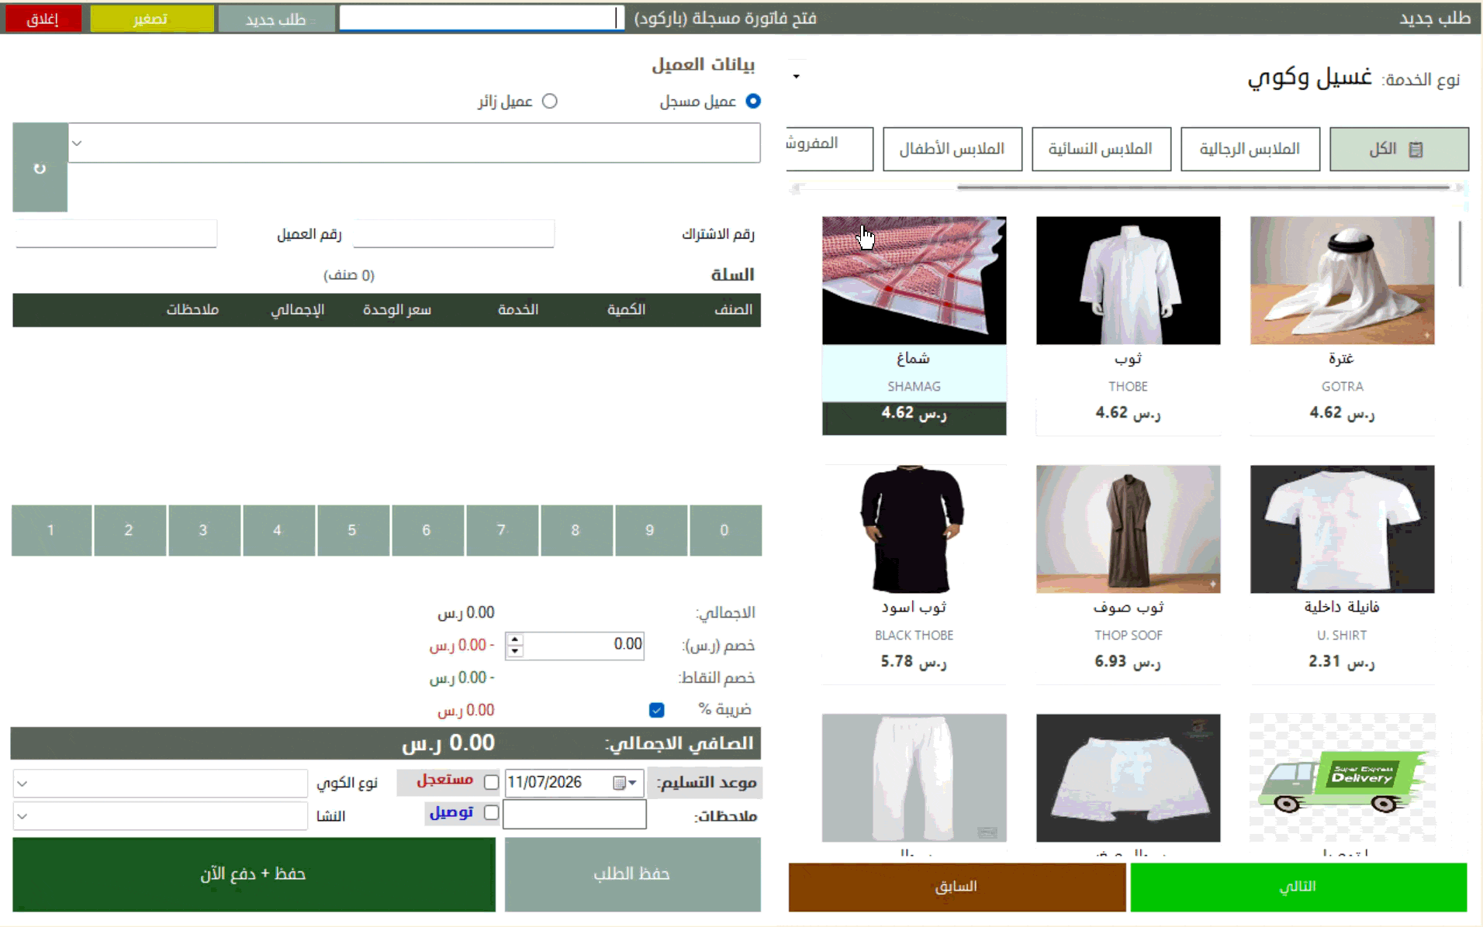Click the item (الصنف) column header
This screenshot has width=1483, height=927.
pyautogui.click(x=733, y=310)
